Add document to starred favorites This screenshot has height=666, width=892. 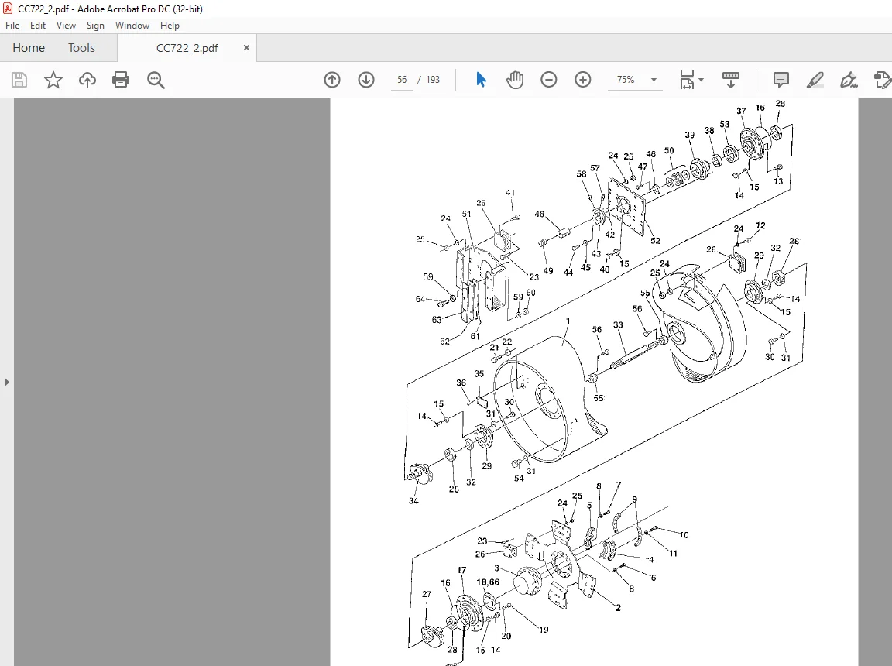tap(53, 80)
